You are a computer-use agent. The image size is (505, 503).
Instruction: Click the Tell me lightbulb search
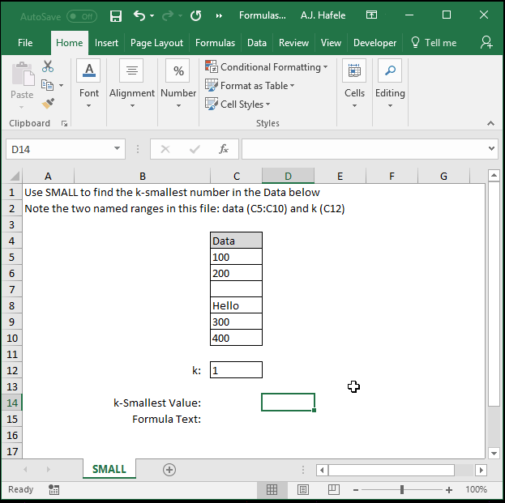(x=434, y=43)
